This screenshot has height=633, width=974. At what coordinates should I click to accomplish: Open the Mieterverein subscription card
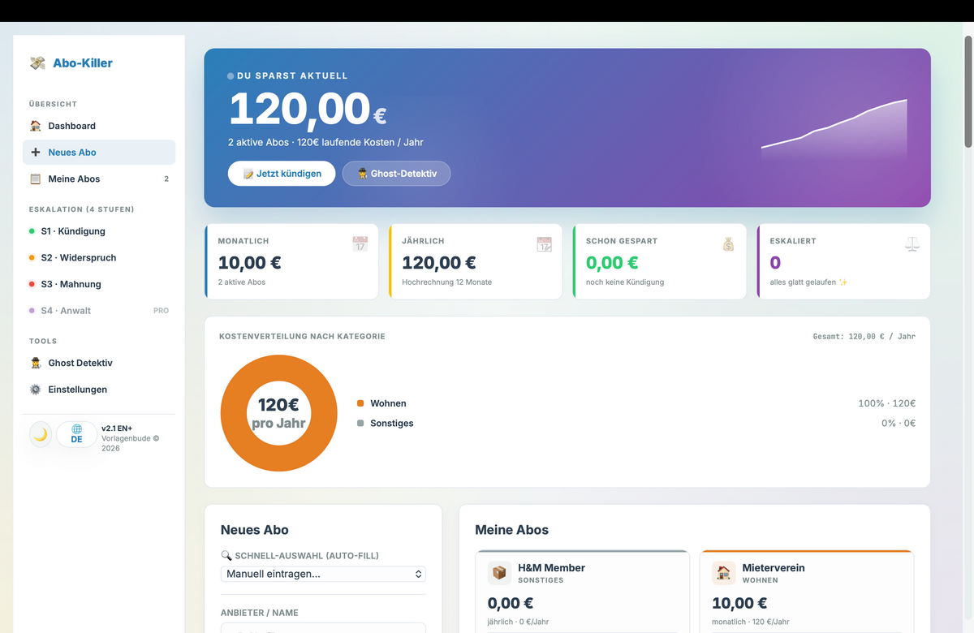click(807, 592)
